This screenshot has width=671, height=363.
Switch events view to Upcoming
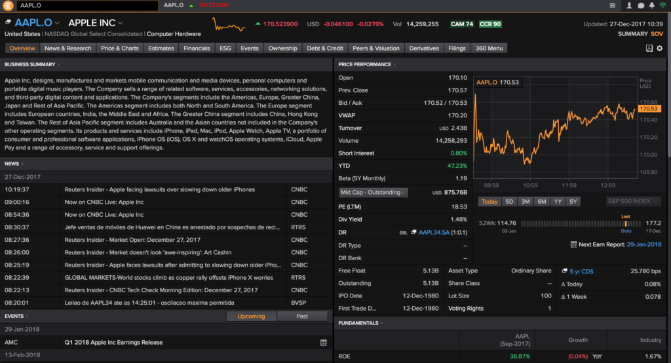click(x=251, y=316)
